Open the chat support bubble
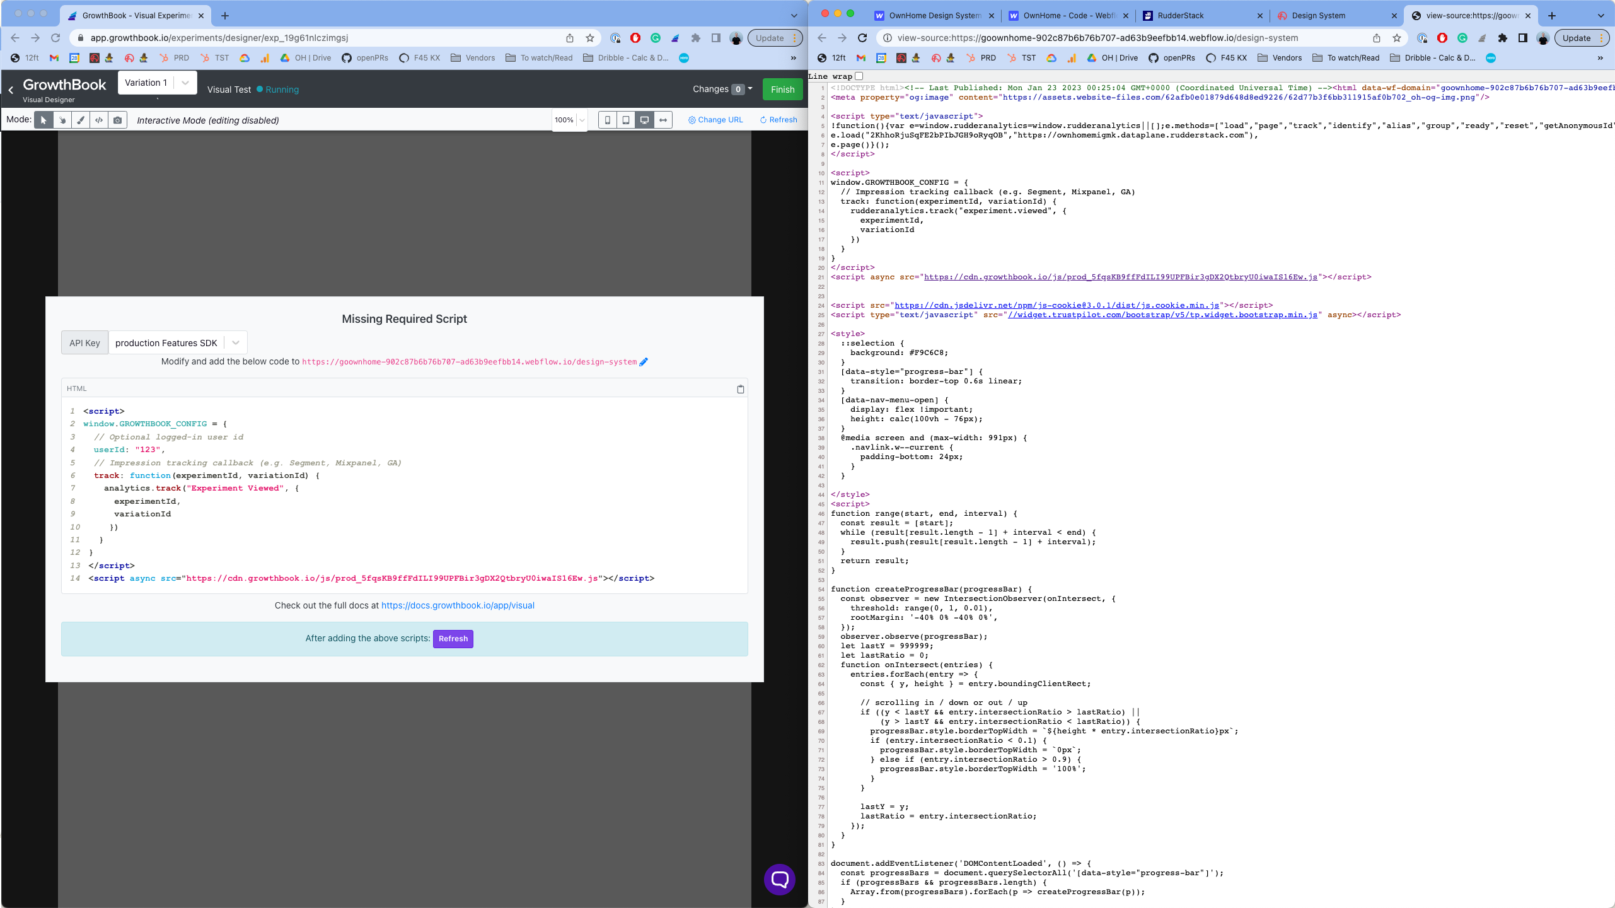The height and width of the screenshot is (908, 1615). click(779, 879)
